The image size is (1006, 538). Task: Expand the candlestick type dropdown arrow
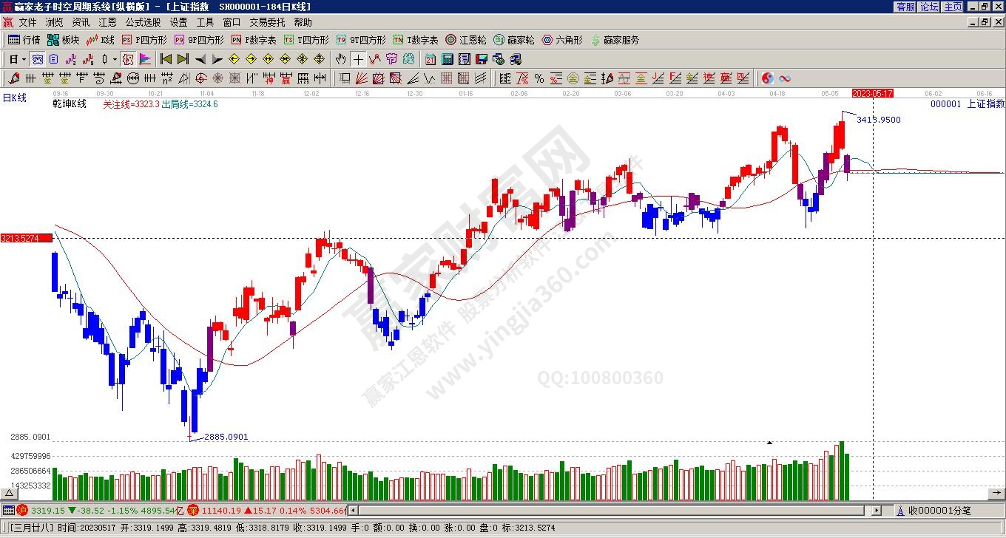(114, 59)
